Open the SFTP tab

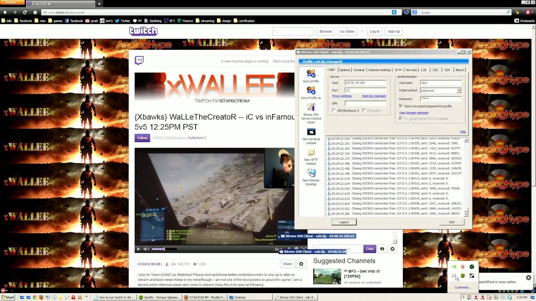(x=398, y=70)
